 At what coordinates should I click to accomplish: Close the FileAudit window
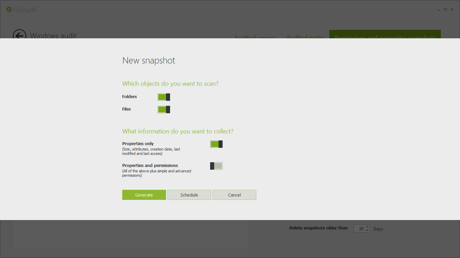point(452,10)
